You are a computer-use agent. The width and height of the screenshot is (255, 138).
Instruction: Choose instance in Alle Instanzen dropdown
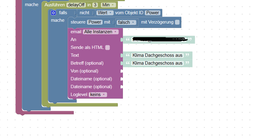coord(101,32)
